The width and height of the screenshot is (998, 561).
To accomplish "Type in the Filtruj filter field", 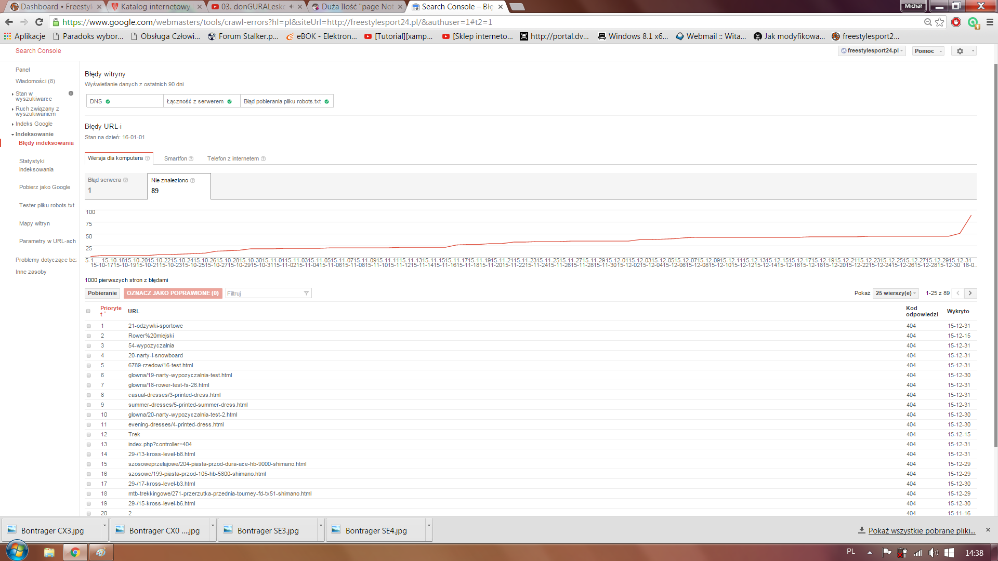I will pyautogui.click(x=262, y=293).
